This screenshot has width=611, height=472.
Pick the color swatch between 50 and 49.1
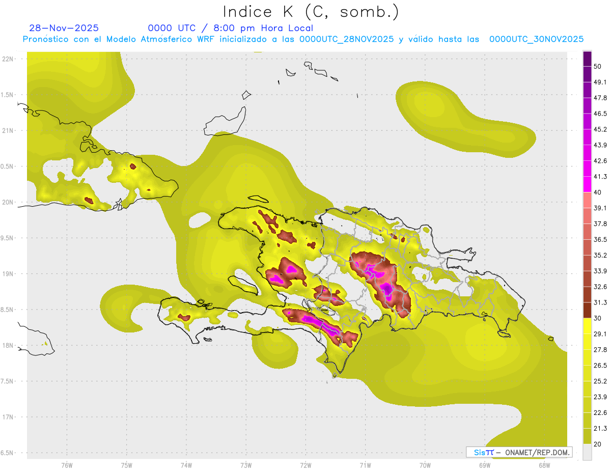point(587,74)
